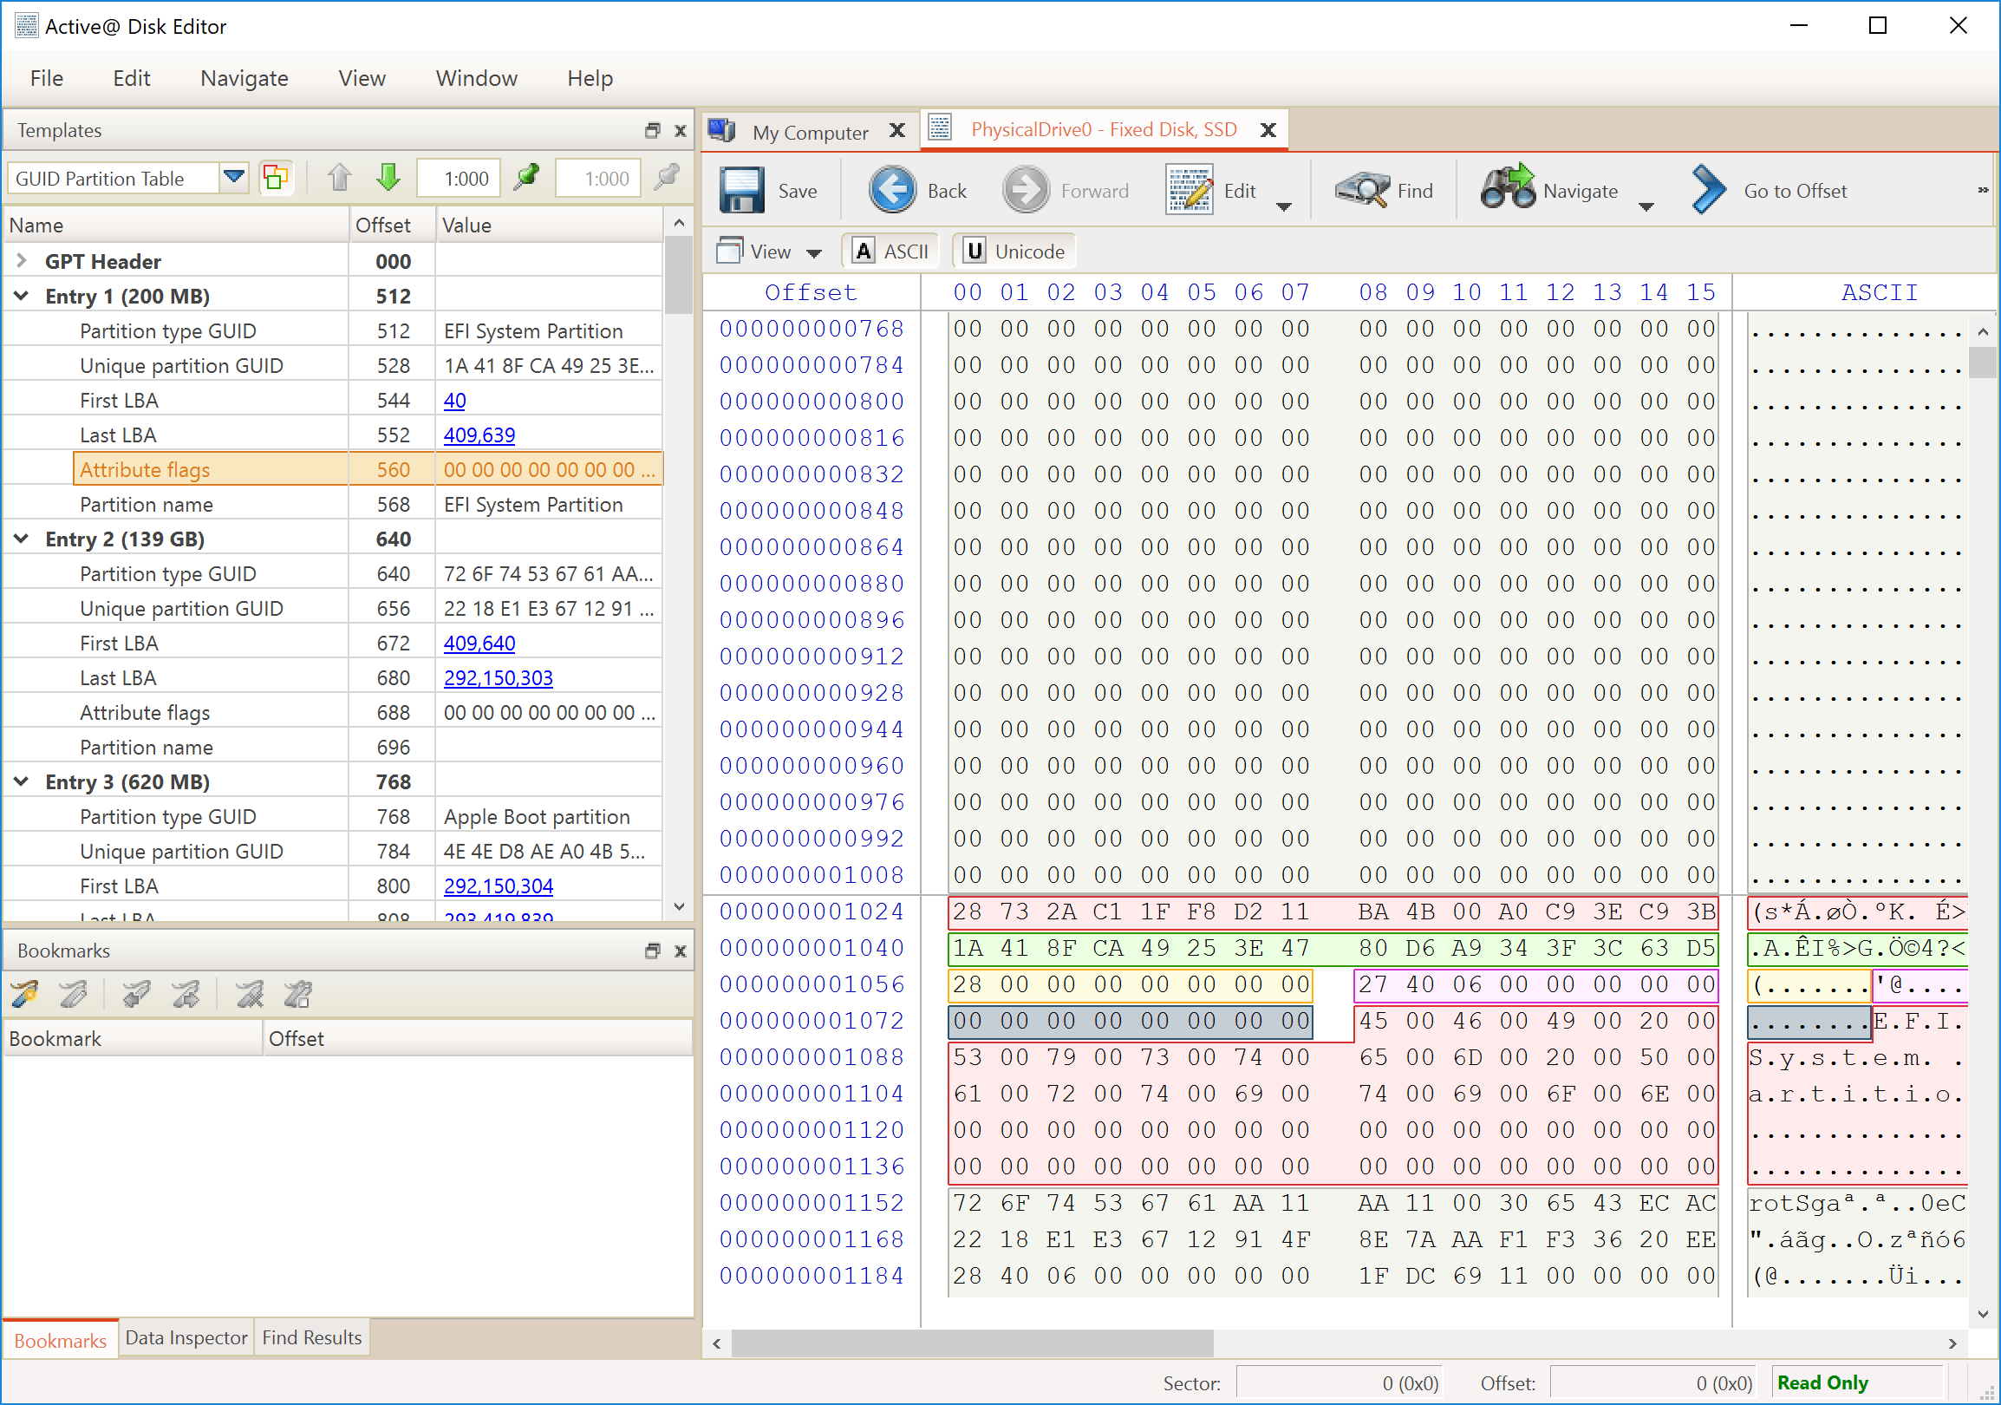Collapse the Entry 1 (200 MB) node
This screenshot has height=1405, width=2001.
[22, 296]
